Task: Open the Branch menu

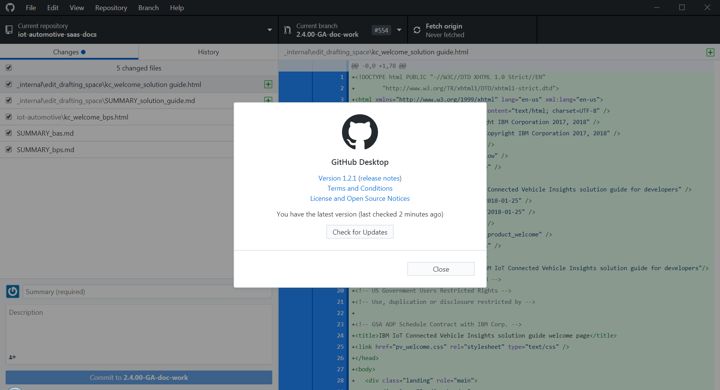Action: (148, 7)
